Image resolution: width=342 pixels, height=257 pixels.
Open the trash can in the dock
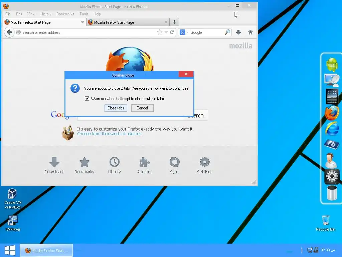point(332,193)
